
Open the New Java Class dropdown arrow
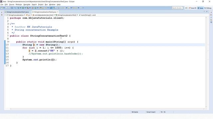tap(38, 8)
